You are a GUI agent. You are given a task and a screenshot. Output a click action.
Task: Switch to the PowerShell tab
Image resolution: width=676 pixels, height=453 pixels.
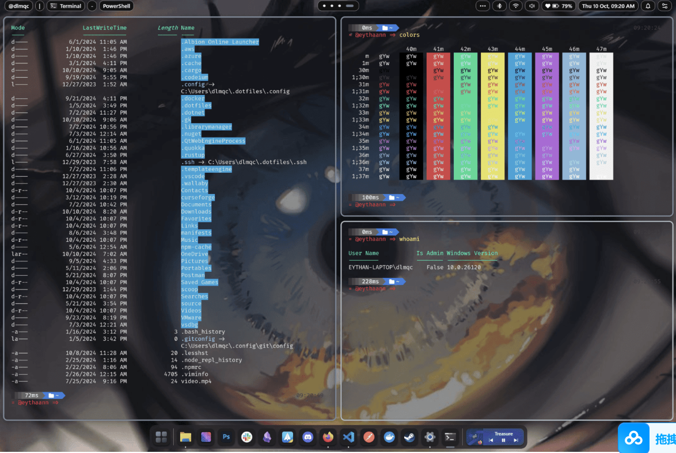pyautogui.click(x=116, y=6)
